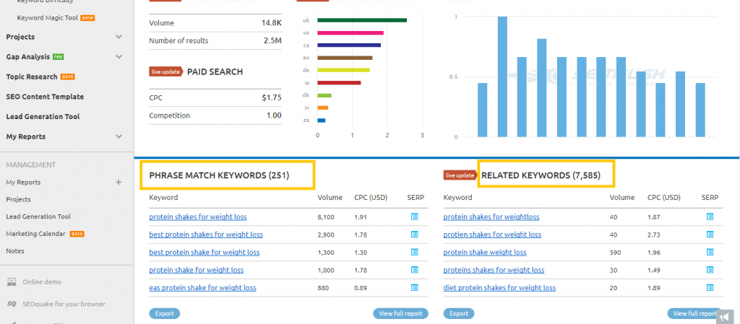The height and width of the screenshot is (324, 740).
Task: Click the 590 volume value
Action: [614, 253]
